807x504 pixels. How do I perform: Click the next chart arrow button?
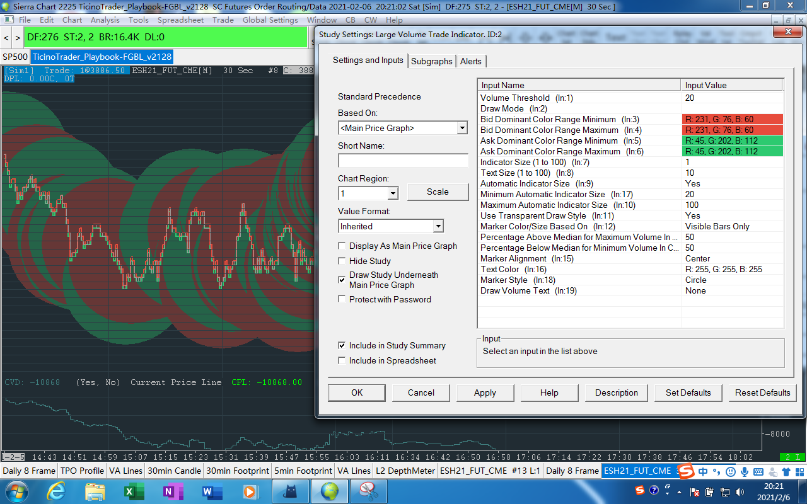17,38
